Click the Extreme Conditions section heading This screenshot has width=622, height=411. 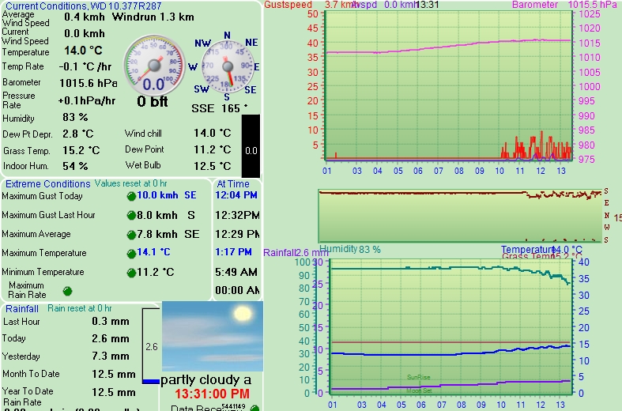pyautogui.click(x=48, y=183)
